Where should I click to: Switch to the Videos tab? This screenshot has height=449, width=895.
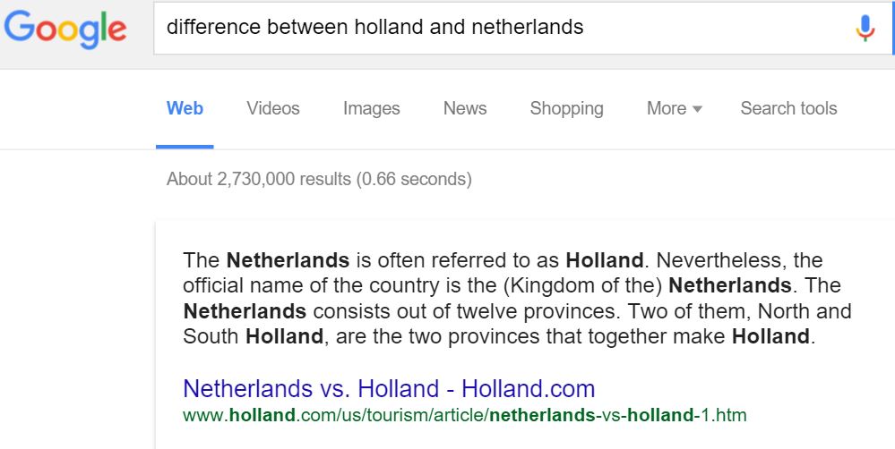pyautogui.click(x=273, y=109)
